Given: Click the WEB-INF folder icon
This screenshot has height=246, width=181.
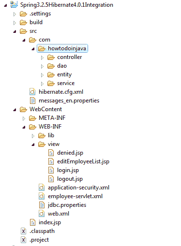Looking at the screenshot, I should point(32,127).
